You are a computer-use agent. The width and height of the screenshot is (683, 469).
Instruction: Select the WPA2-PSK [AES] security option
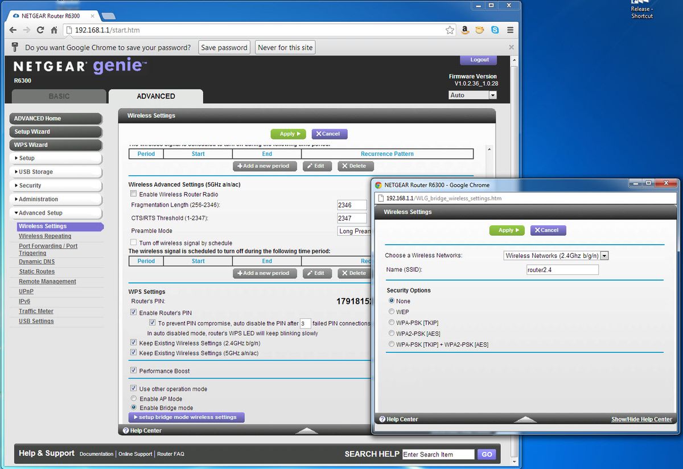point(392,333)
